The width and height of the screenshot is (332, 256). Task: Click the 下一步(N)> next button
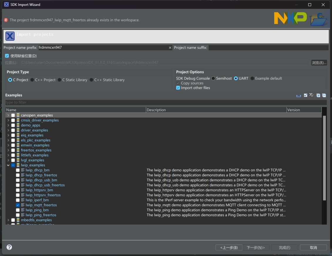point(256,247)
